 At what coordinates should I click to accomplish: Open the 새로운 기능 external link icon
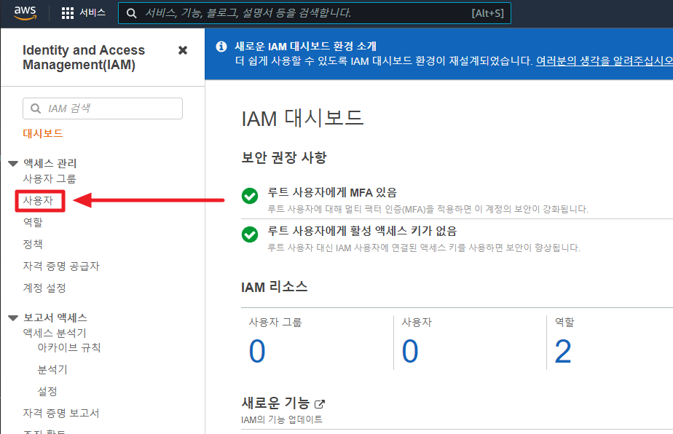click(320, 404)
